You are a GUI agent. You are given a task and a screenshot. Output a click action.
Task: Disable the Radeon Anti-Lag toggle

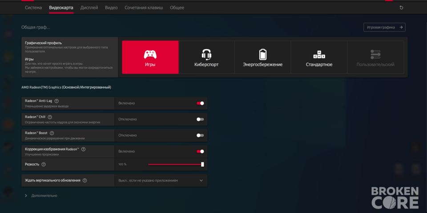(200, 103)
